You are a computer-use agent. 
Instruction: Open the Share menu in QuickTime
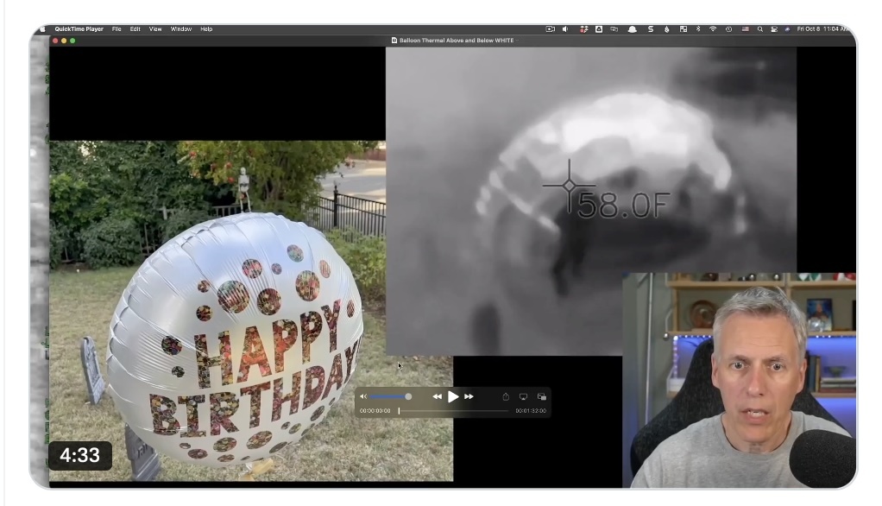506,395
